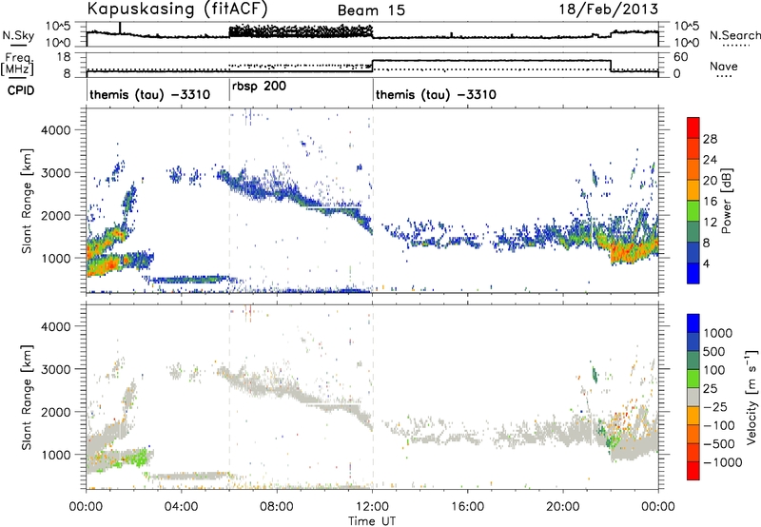This screenshot has height=527, width=761.
Task: Pick the grey Velocity colorbar segment between 25 and -25
Action: 693,397
